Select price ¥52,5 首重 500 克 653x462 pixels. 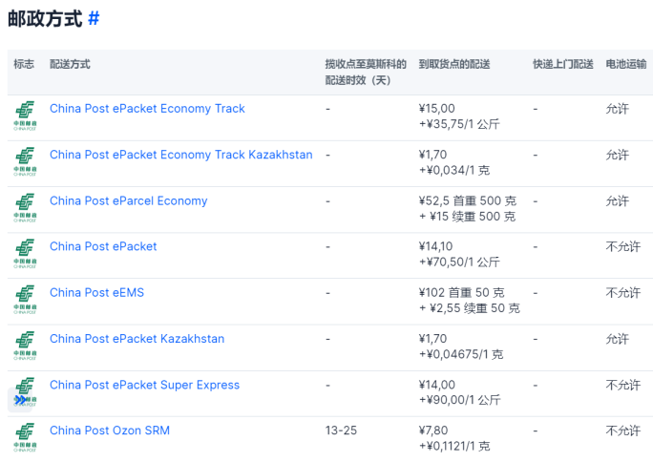(x=468, y=201)
